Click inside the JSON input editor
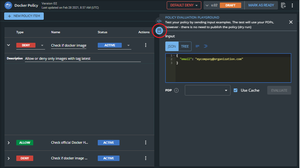 pos(228,68)
